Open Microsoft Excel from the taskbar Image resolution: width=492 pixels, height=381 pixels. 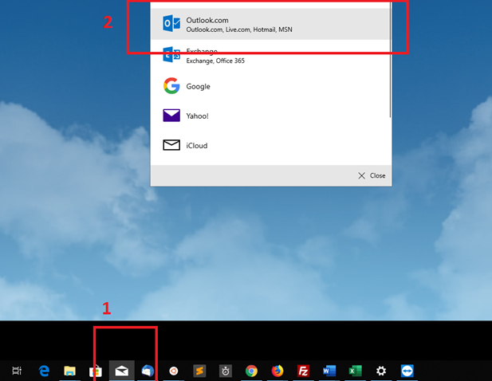coord(355,371)
